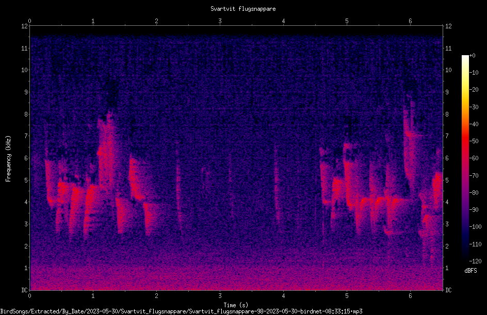The height and width of the screenshot is (315, 487).
Task: Click the 3 second marker on bottom axis
Action: (220, 296)
